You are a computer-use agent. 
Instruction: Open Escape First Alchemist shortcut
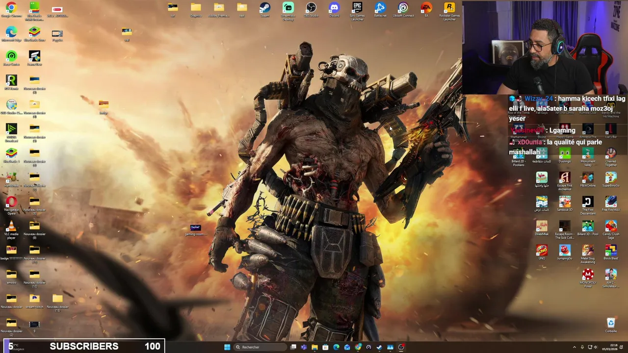[x=565, y=181]
